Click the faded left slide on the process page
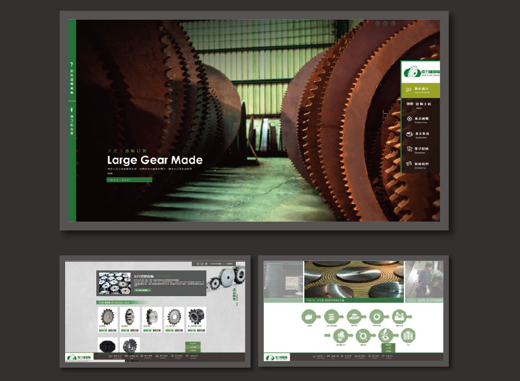The width and height of the screenshot is (520, 381). [283, 281]
